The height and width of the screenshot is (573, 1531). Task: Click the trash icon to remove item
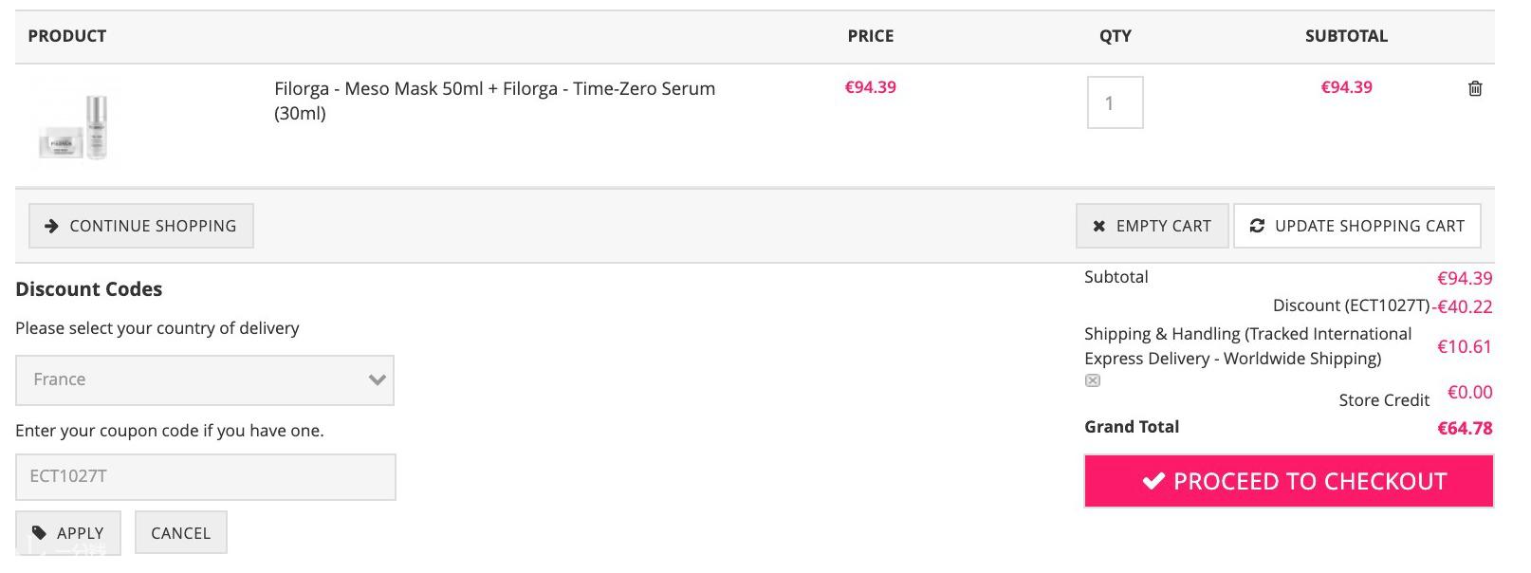pyautogui.click(x=1475, y=88)
